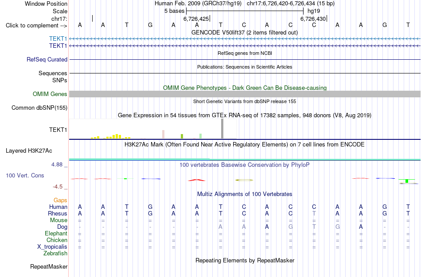Select the Mouse alignment row label

(58, 220)
